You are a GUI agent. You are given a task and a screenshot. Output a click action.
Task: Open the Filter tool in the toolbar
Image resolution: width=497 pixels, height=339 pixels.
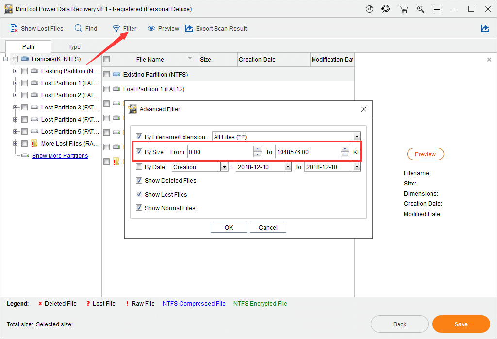tap(124, 29)
